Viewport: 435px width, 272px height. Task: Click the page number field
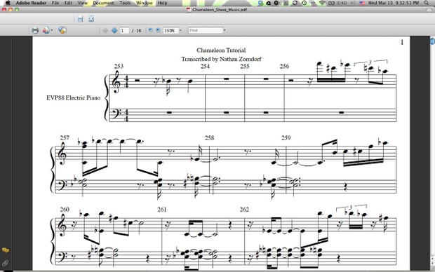pyautogui.click(x=124, y=30)
